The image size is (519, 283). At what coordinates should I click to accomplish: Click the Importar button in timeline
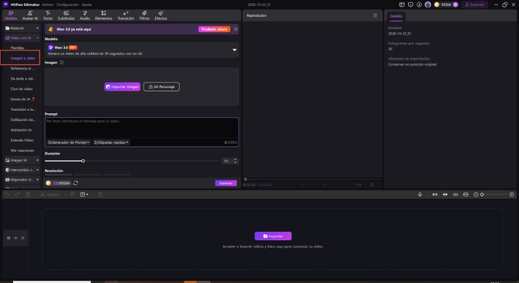[x=273, y=236]
